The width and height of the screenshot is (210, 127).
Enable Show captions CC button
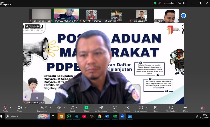pyautogui.click(x=141, y=109)
